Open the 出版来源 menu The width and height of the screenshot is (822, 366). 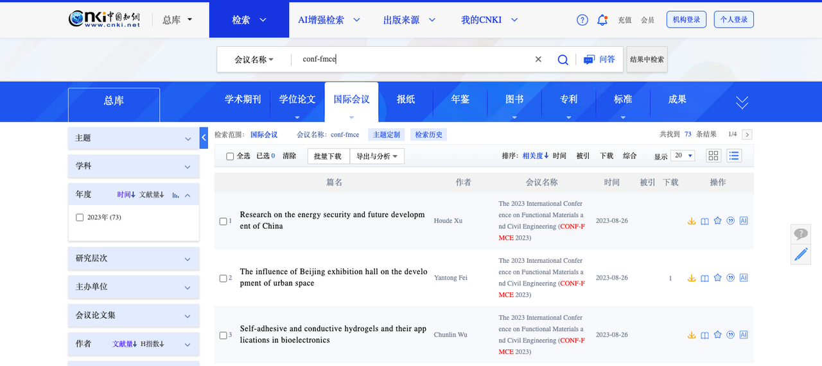[x=409, y=20]
